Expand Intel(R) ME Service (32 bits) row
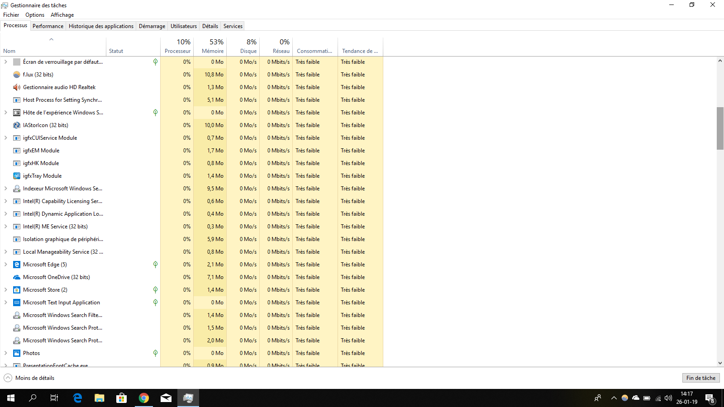The width and height of the screenshot is (724, 407). click(5, 227)
